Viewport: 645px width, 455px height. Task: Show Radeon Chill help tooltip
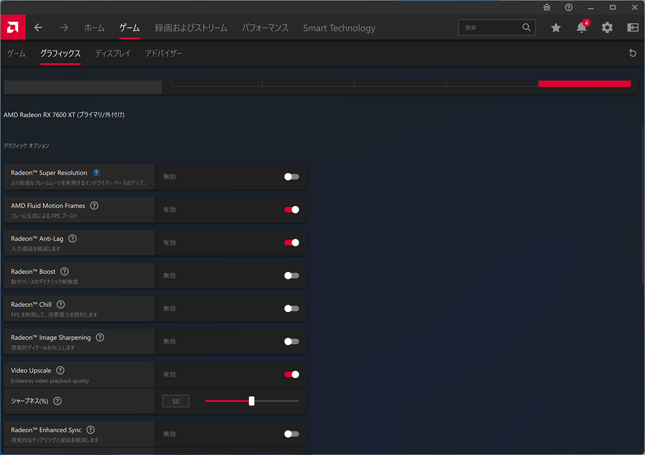[x=61, y=304]
